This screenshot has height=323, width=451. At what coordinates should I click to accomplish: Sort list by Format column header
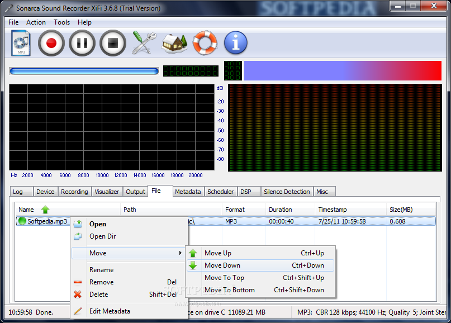click(x=244, y=210)
